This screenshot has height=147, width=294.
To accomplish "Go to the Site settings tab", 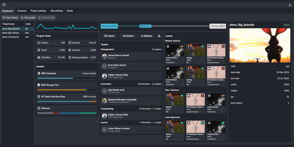I will pyautogui.click(x=57, y=11).
